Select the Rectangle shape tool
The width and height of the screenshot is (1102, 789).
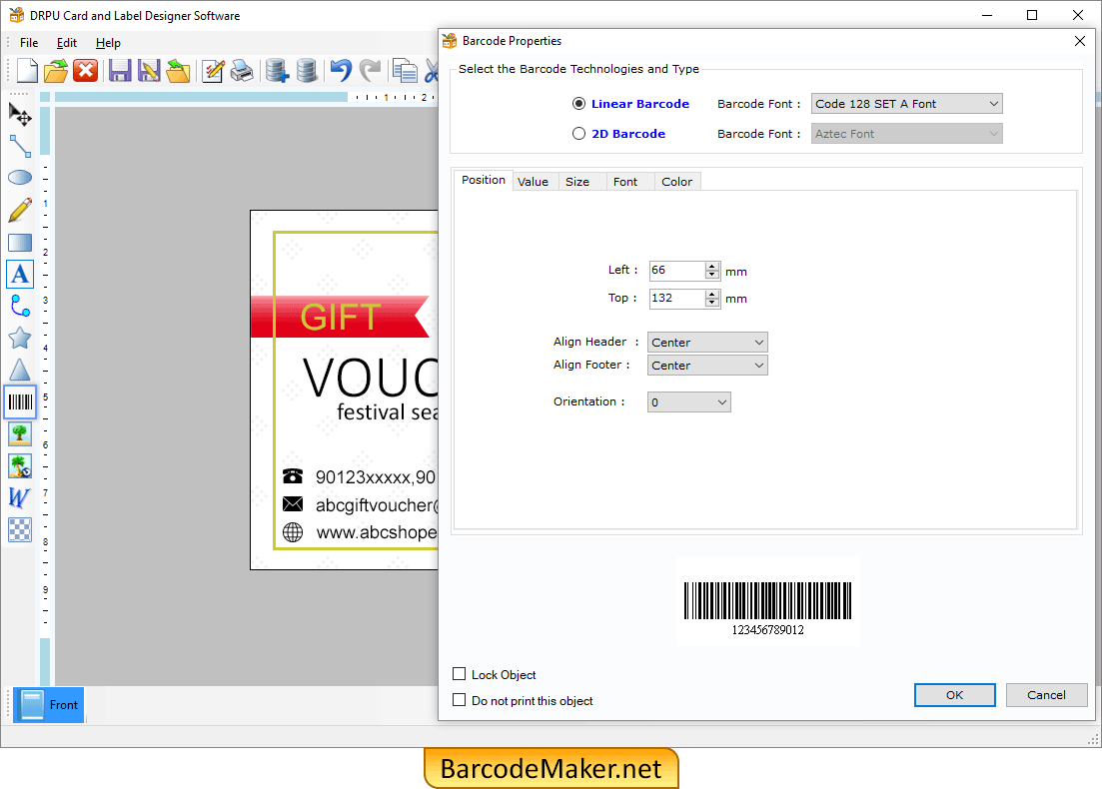(x=20, y=243)
